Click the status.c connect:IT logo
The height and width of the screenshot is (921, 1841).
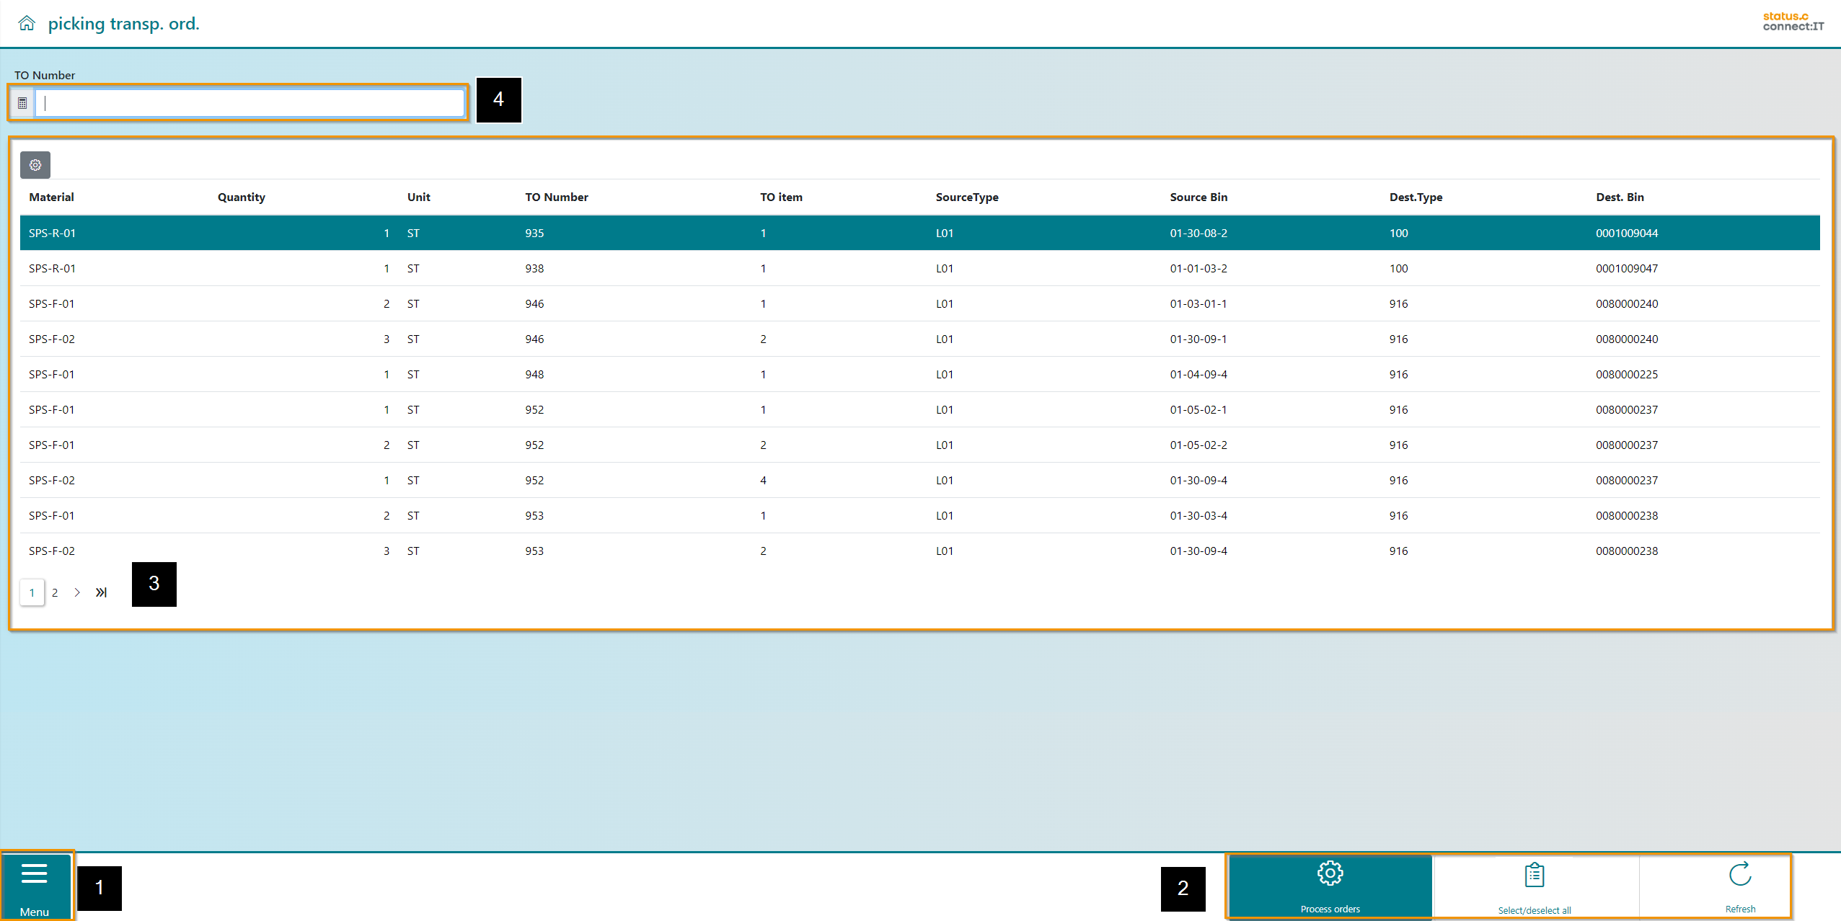tap(1793, 22)
